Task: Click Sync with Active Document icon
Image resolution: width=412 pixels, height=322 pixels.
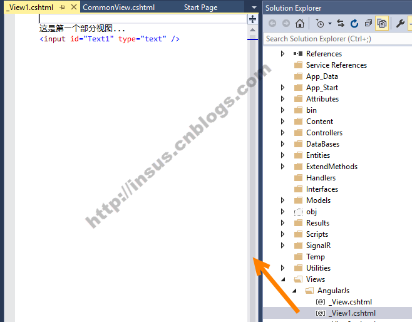Action: [x=341, y=23]
